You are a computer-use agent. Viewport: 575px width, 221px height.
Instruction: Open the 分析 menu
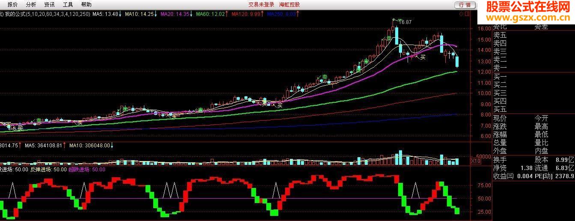(31, 5)
